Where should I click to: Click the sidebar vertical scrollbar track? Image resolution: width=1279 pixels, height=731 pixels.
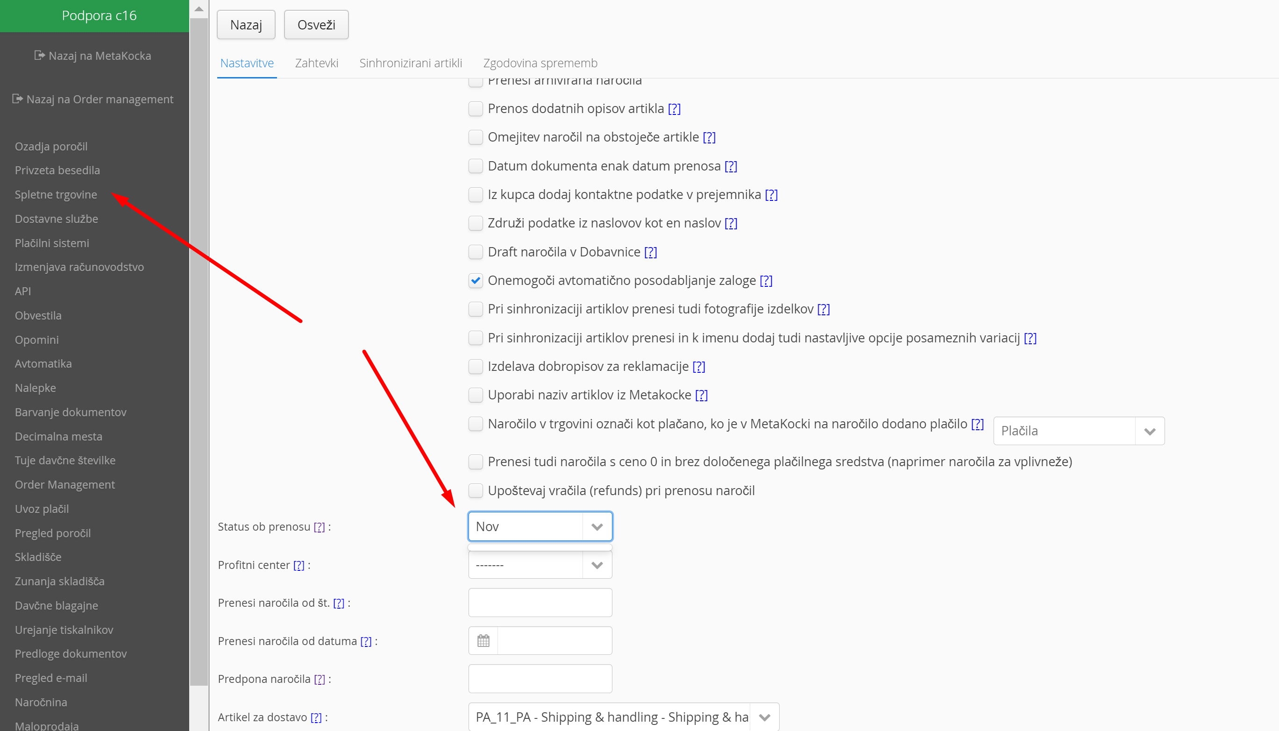(x=199, y=708)
